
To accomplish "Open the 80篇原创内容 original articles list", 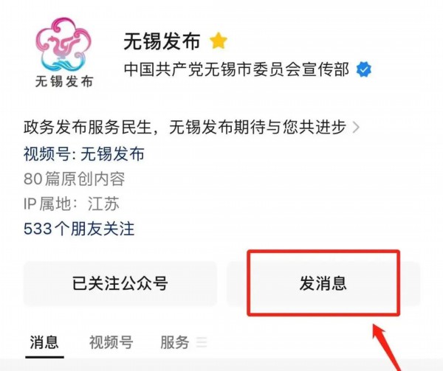I will (x=74, y=179).
